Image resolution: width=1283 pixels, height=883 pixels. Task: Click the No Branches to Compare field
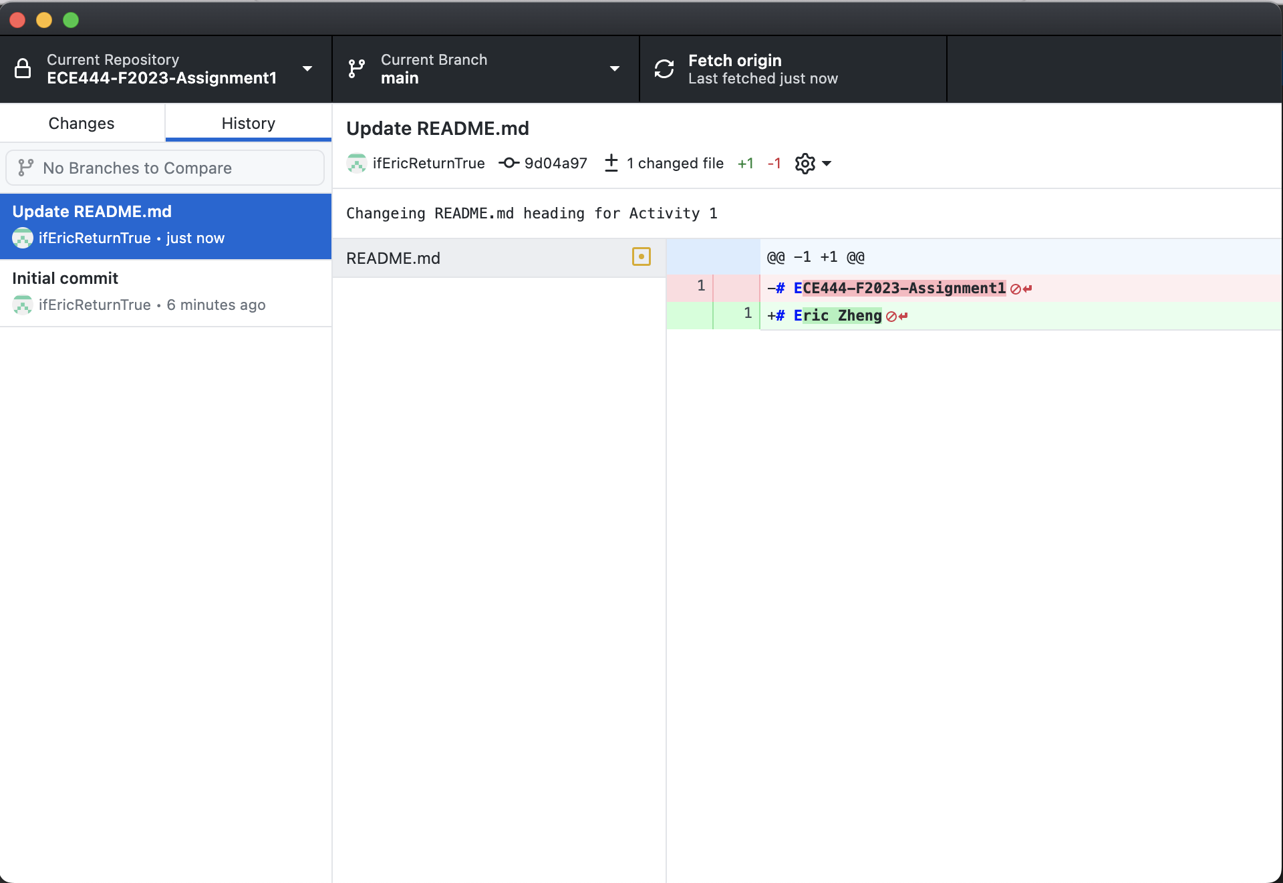point(165,168)
